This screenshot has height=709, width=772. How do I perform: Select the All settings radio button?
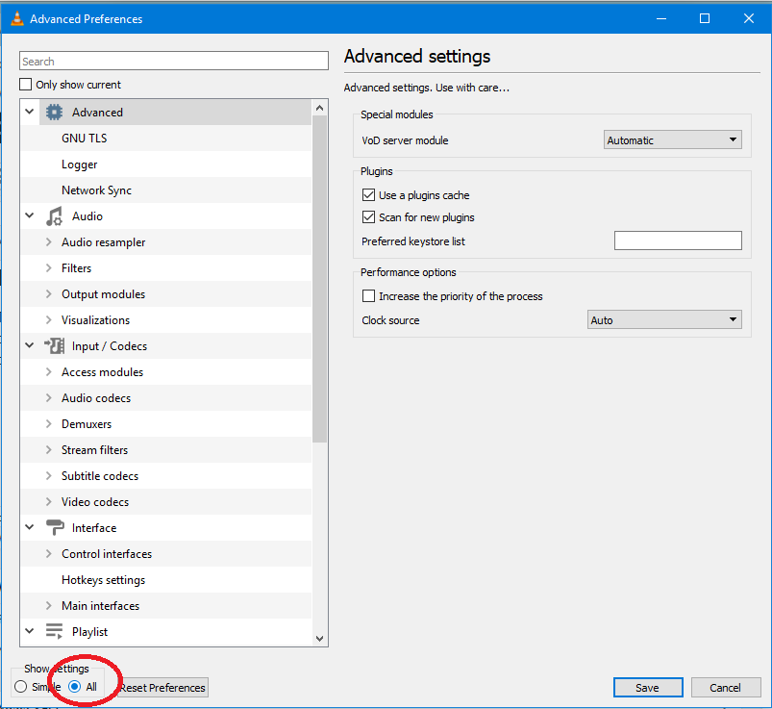(75, 686)
